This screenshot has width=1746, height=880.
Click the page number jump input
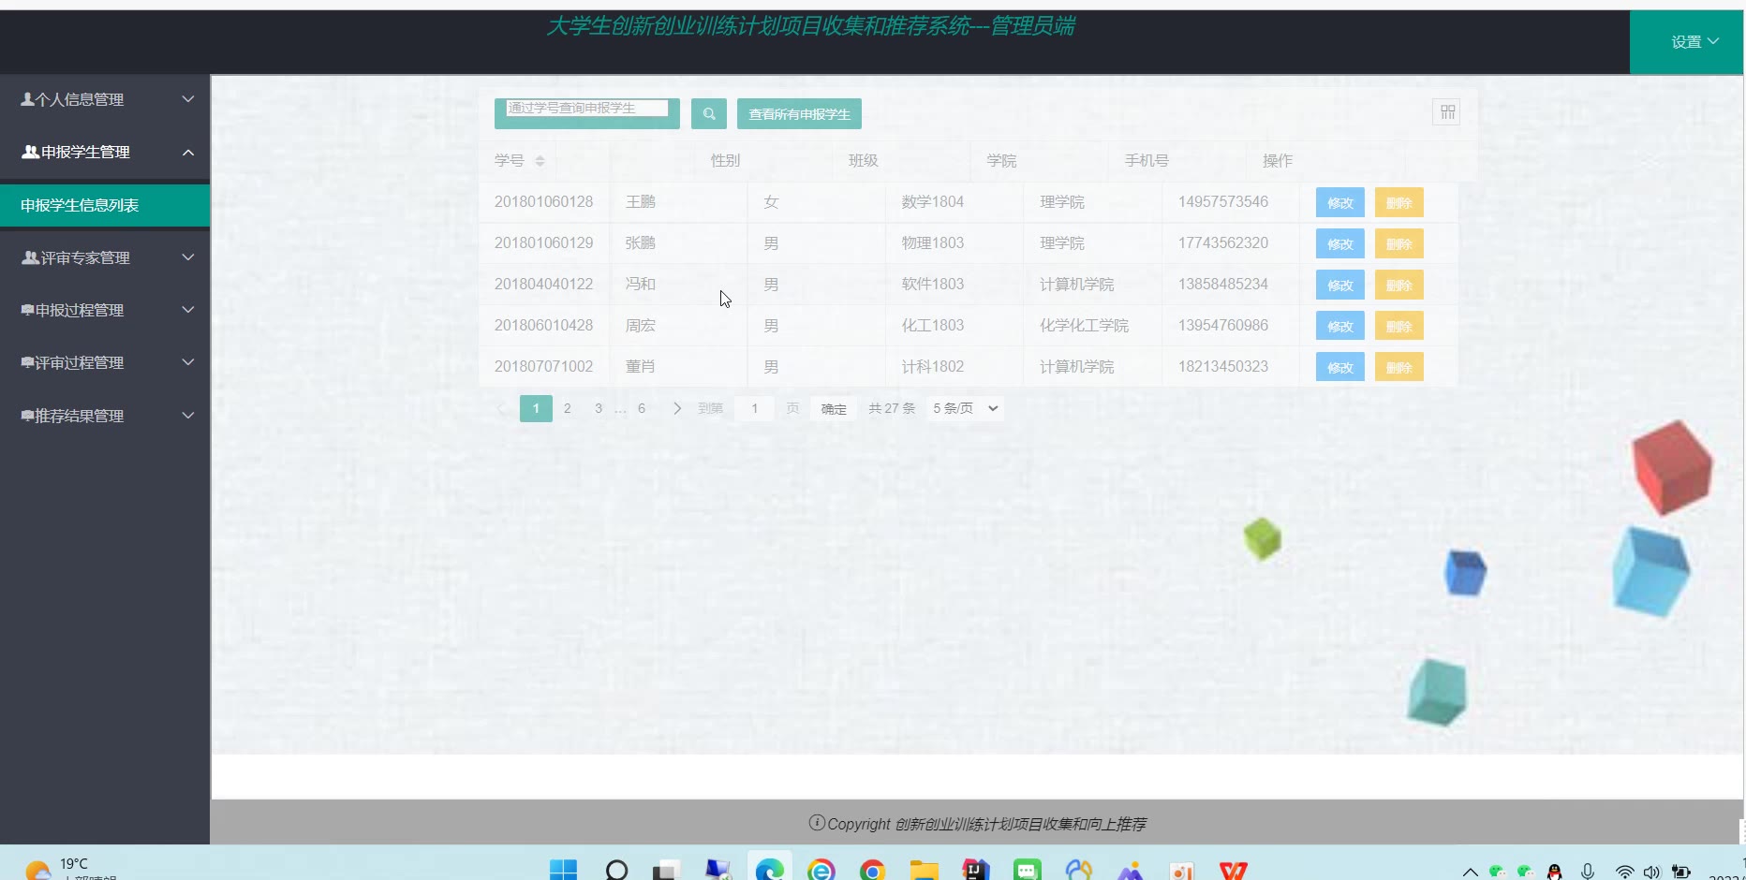754,408
